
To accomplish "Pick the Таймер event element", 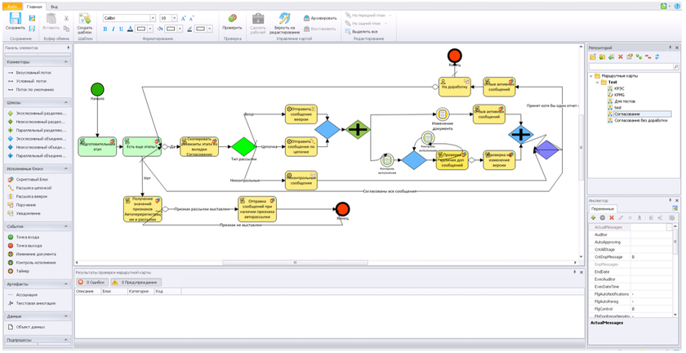I will [22, 270].
